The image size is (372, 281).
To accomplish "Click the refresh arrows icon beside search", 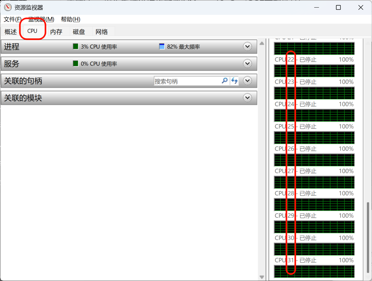I will click(x=234, y=81).
